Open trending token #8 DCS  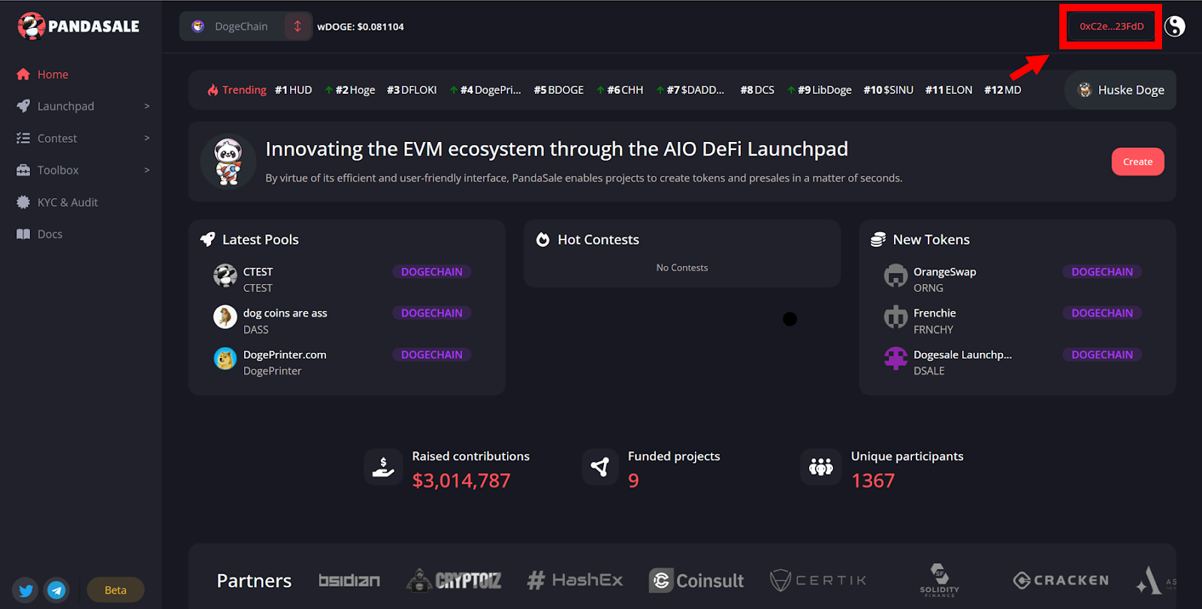tap(757, 90)
